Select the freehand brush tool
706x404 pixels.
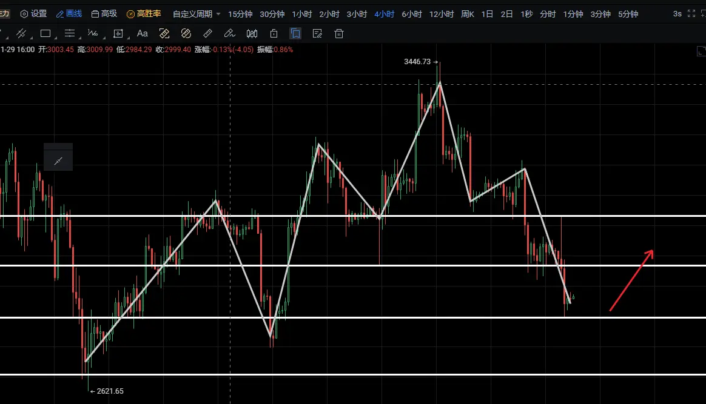(x=230, y=33)
